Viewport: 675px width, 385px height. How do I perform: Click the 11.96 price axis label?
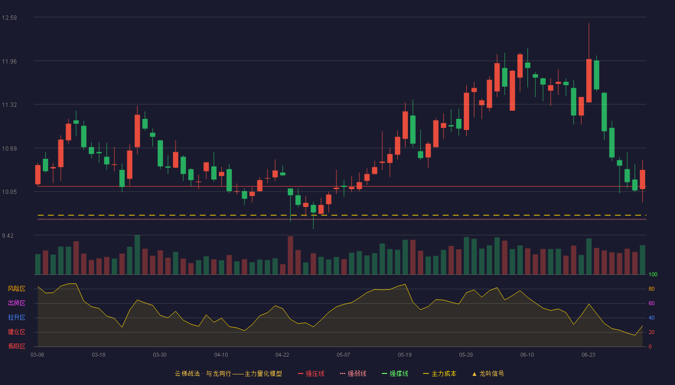point(9,61)
